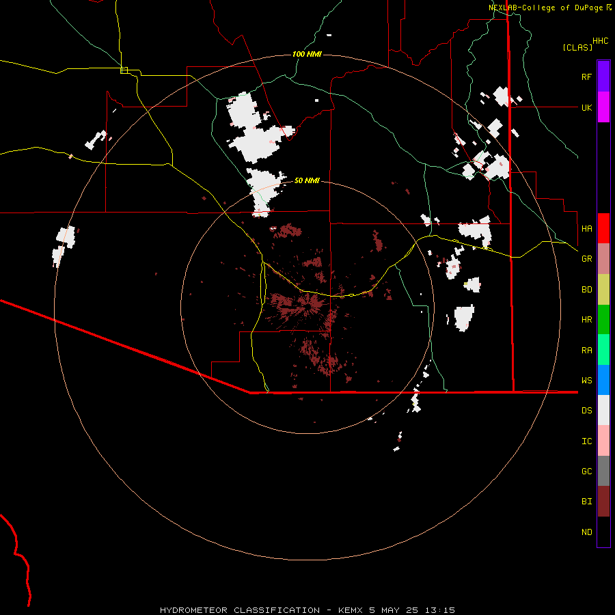Click the HR legend label
Screen dimensions: 615x615
pos(586,320)
